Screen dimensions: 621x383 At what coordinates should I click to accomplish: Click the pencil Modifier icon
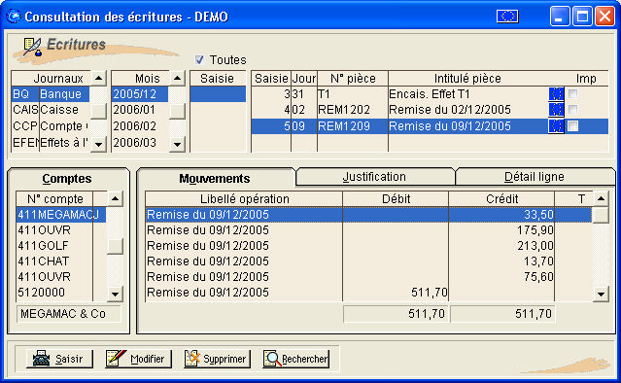click(116, 358)
